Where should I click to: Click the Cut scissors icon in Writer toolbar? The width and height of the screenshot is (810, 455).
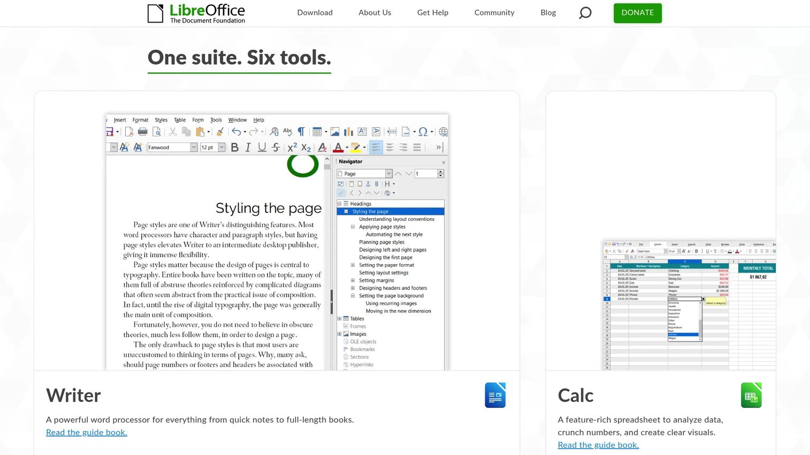click(x=172, y=132)
